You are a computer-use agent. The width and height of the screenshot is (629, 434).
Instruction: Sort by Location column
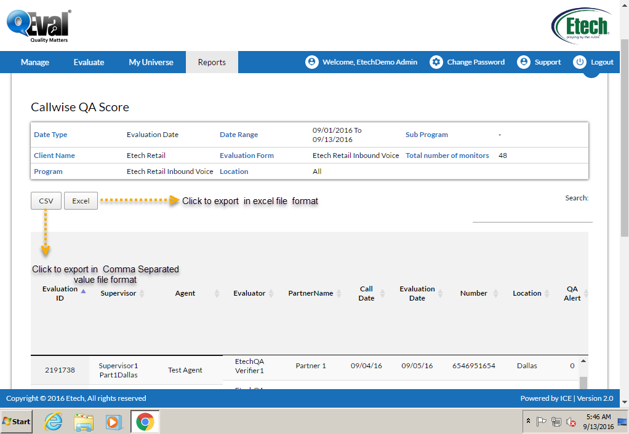[x=527, y=293]
